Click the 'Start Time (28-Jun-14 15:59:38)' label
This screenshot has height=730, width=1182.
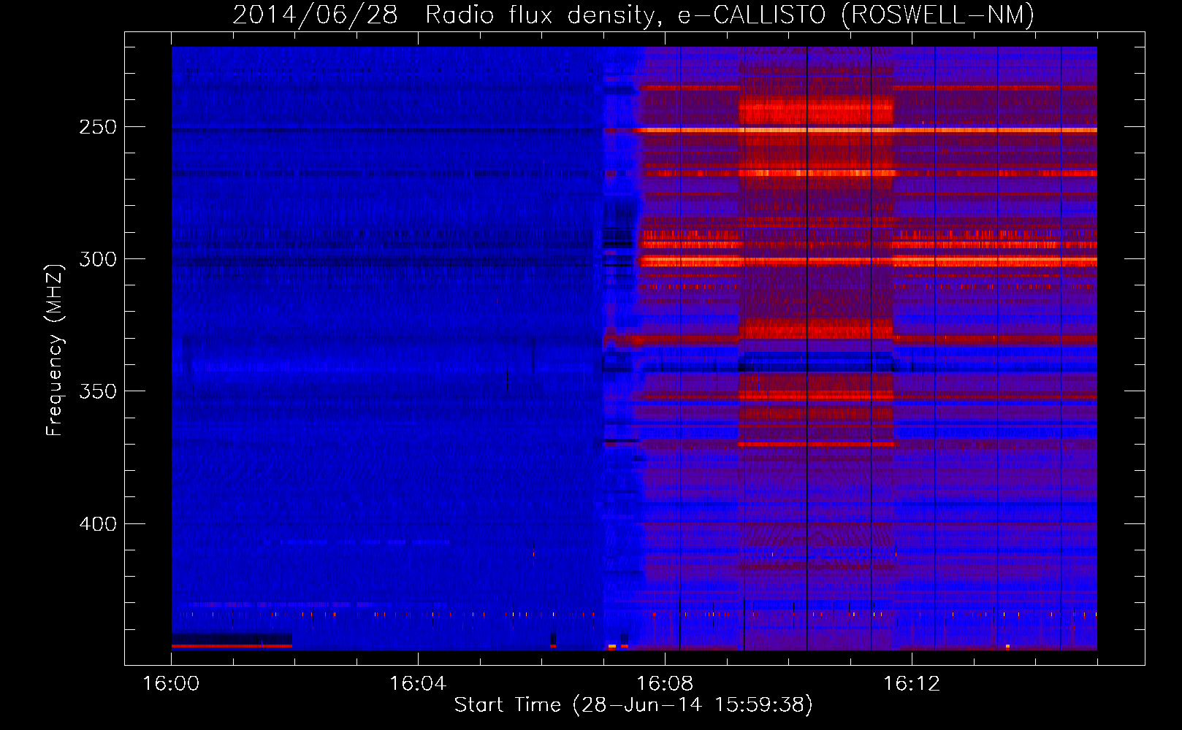click(x=633, y=704)
